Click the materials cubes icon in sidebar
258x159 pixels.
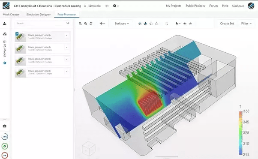coord(5,34)
